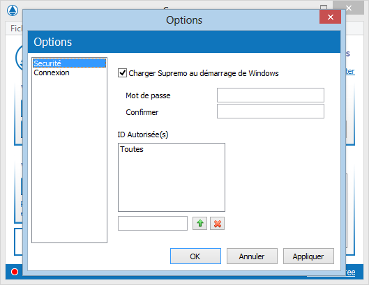Click empty area of ID Autorisée(s) listbox

tap(172, 183)
